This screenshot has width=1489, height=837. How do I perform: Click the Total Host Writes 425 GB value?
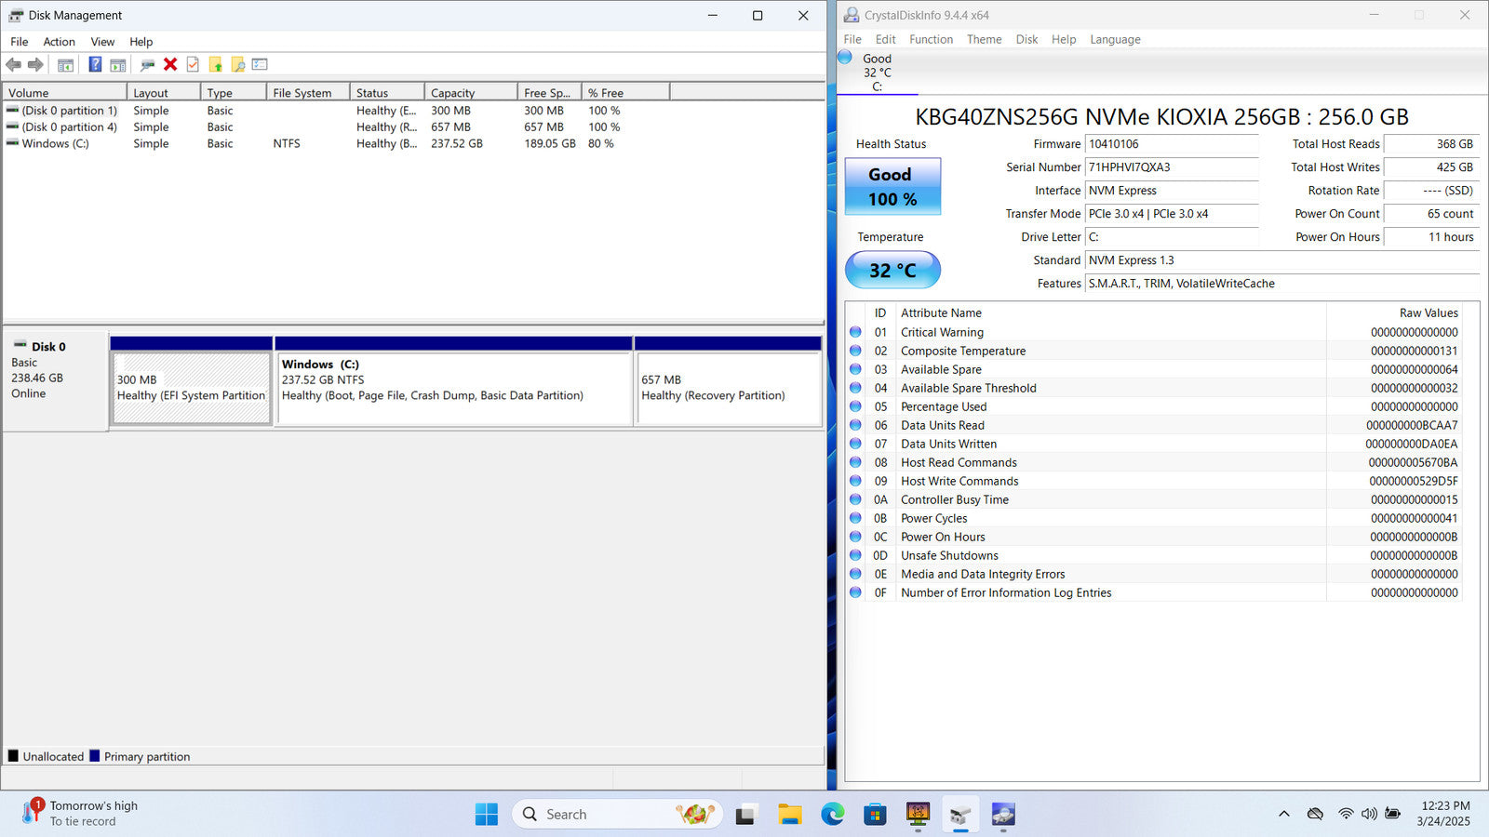[1431, 167]
